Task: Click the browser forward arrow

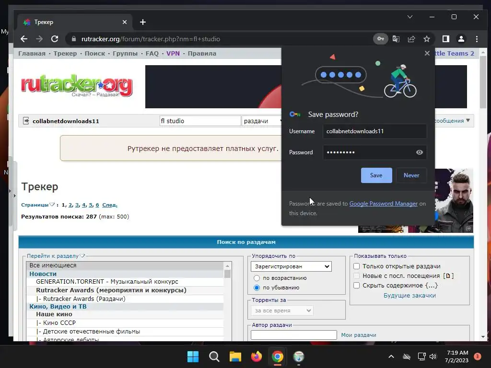Action: tap(39, 39)
